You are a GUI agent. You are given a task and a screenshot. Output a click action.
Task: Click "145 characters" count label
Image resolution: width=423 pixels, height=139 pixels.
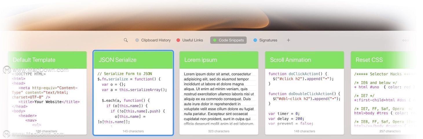pos(133,131)
